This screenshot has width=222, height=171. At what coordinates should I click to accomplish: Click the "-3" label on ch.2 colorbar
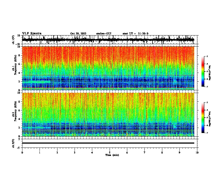point(207,103)
